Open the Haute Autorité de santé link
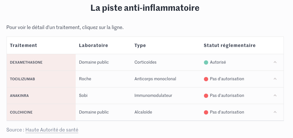Screen dimensions: 293x138 pos(52,130)
